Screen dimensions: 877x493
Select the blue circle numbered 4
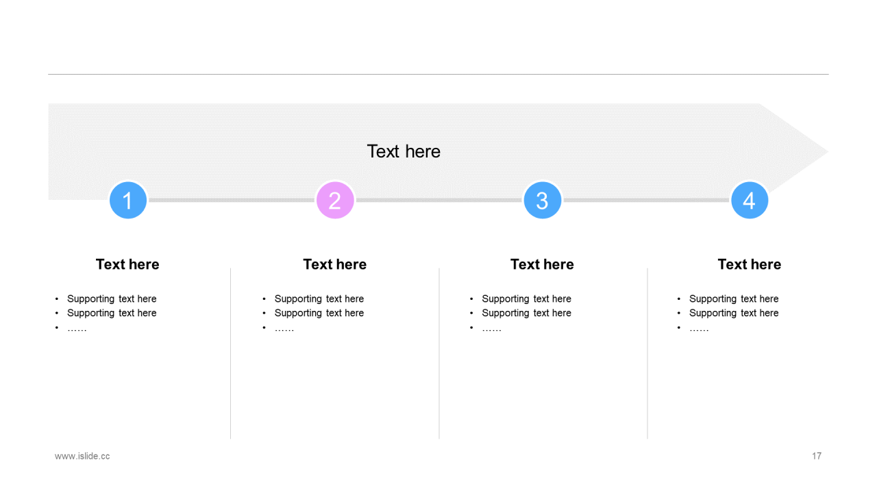750,200
